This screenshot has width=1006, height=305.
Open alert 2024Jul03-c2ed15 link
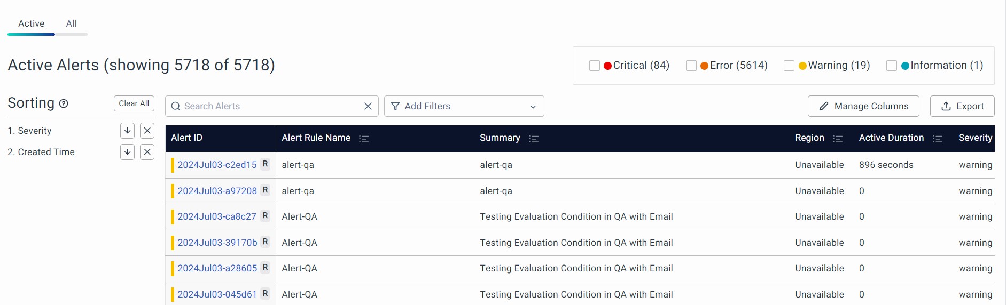click(217, 165)
